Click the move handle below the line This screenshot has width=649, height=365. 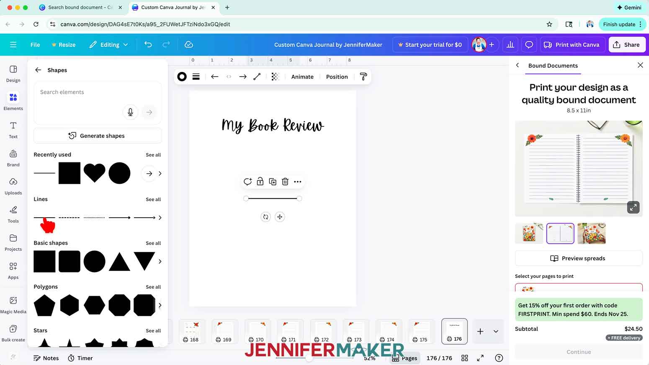280,217
